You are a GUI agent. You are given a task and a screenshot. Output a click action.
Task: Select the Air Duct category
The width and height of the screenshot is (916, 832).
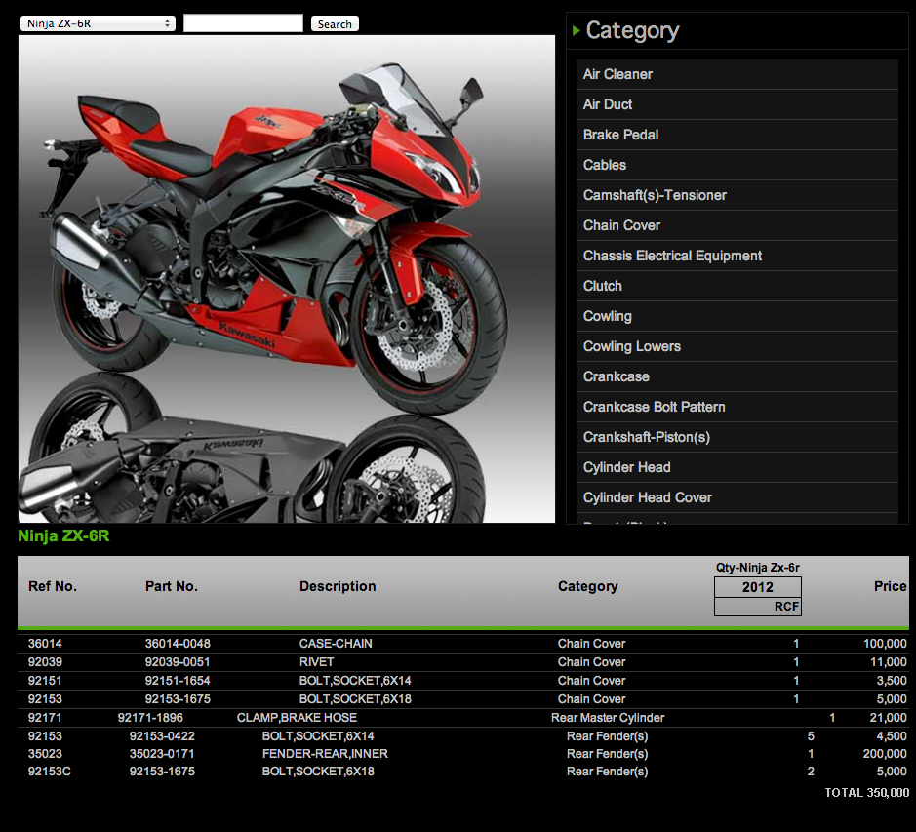[737, 104]
